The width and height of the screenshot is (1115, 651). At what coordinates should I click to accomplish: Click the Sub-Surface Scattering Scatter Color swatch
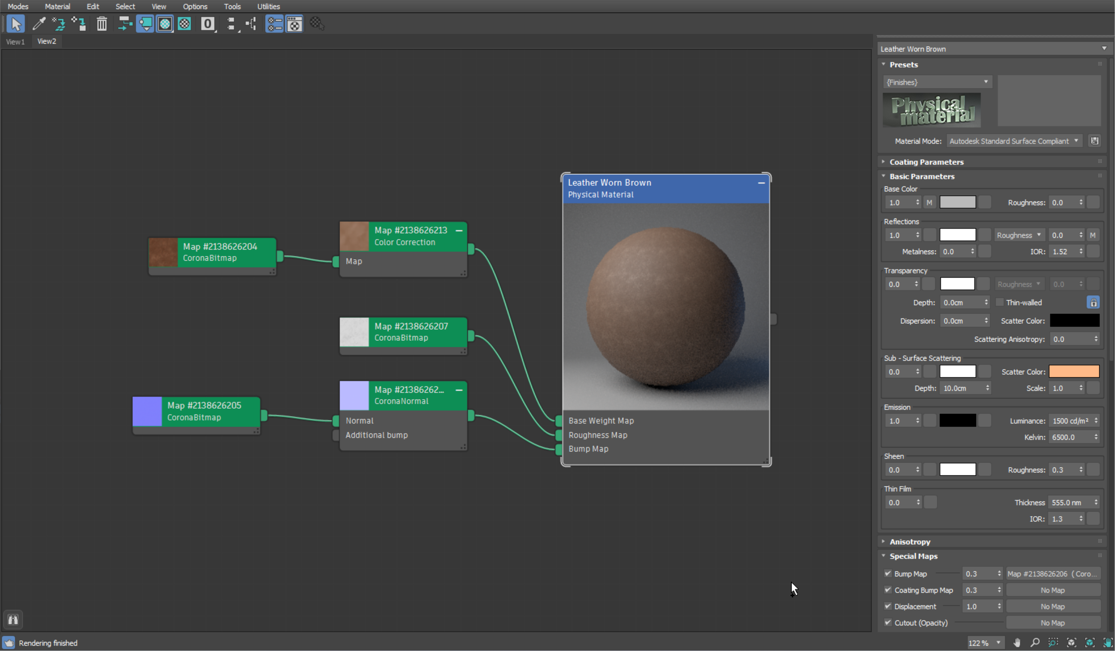[x=1074, y=371]
